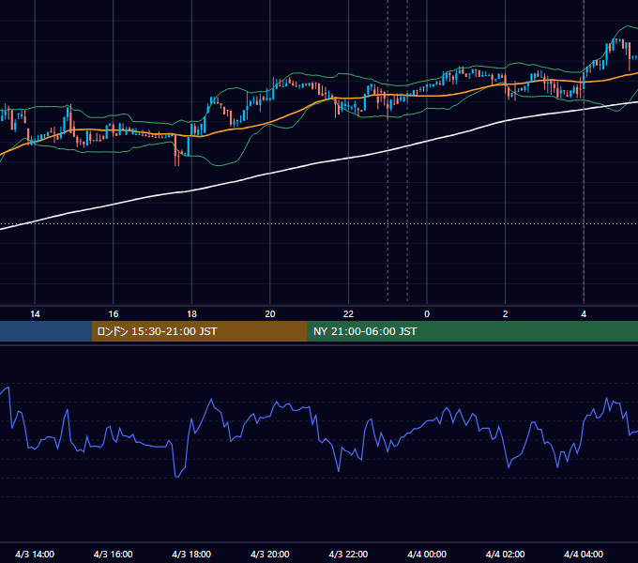This screenshot has height=563, width=638.
Task: Select the NY 21:00-06:00 JST session band
Action: 472,331
